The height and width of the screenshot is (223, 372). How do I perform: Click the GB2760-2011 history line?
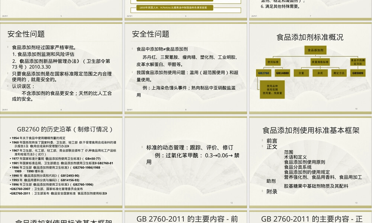(x=59, y=193)
